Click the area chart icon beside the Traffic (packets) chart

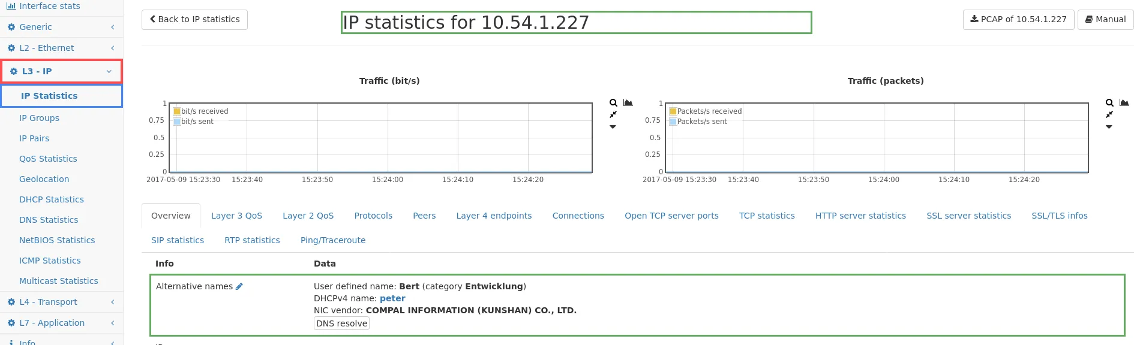(x=1124, y=103)
